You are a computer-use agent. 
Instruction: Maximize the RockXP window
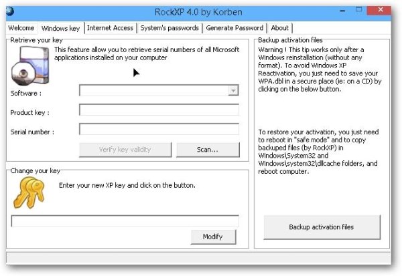[x=358, y=10]
